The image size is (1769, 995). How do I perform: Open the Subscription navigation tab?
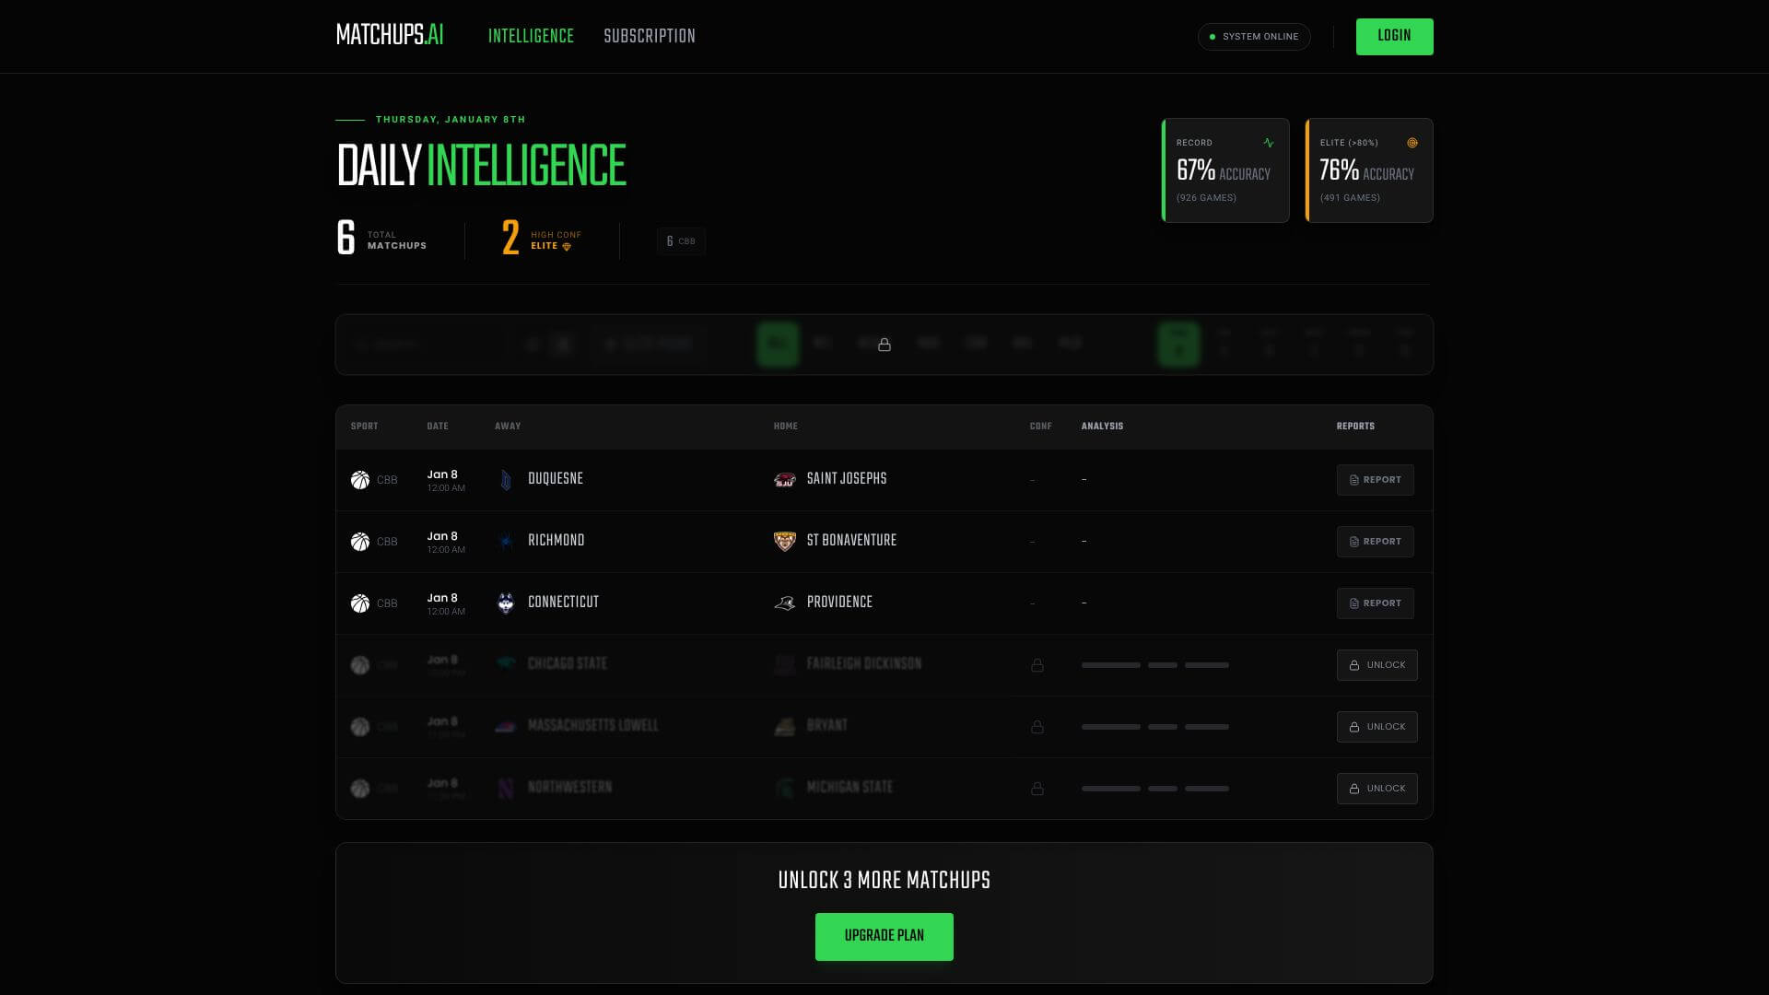click(649, 36)
